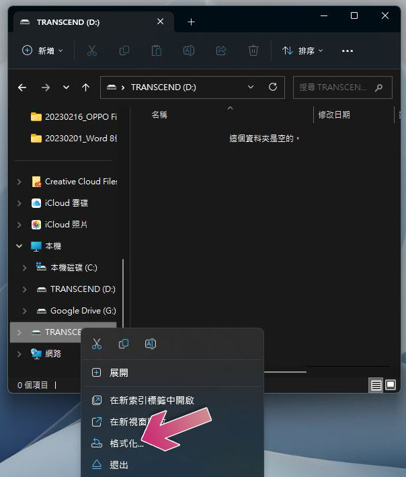The width and height of the screenshot is (406, 477).
Task: Select 本機磁碟 (C:) drive
Action: pos(67,268)
